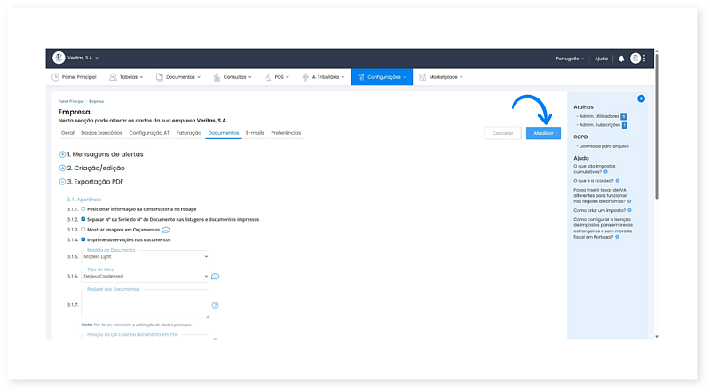Expand the 1. Mensagens de alertas section
710x392 pixels.
coord(62,154)
